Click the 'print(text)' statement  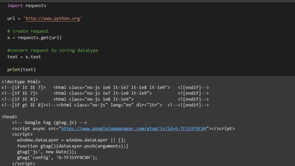(21, 70)
